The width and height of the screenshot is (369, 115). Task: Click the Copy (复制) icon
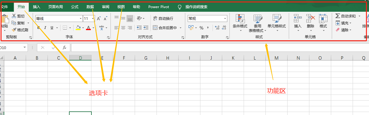click(14, 23)
